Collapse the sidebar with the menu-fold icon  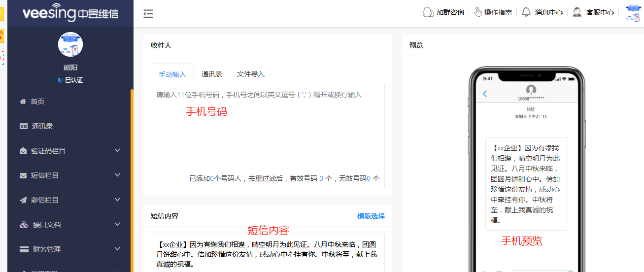(148, 14)
